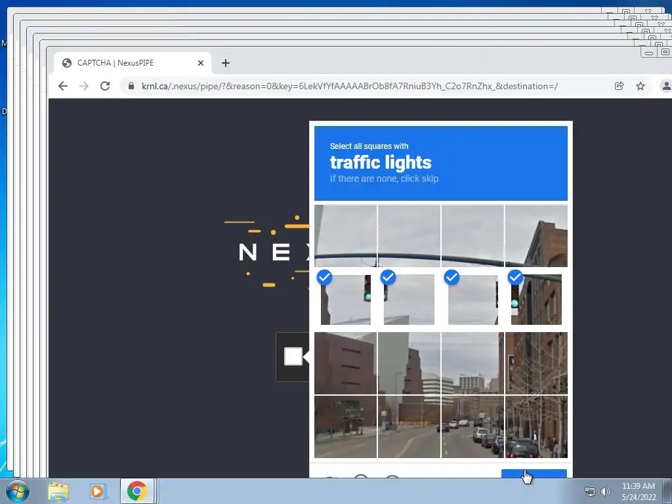Click the blue verify button under the captcha
672x504 pixels.
pyautogui.click(x=534, y=474)
